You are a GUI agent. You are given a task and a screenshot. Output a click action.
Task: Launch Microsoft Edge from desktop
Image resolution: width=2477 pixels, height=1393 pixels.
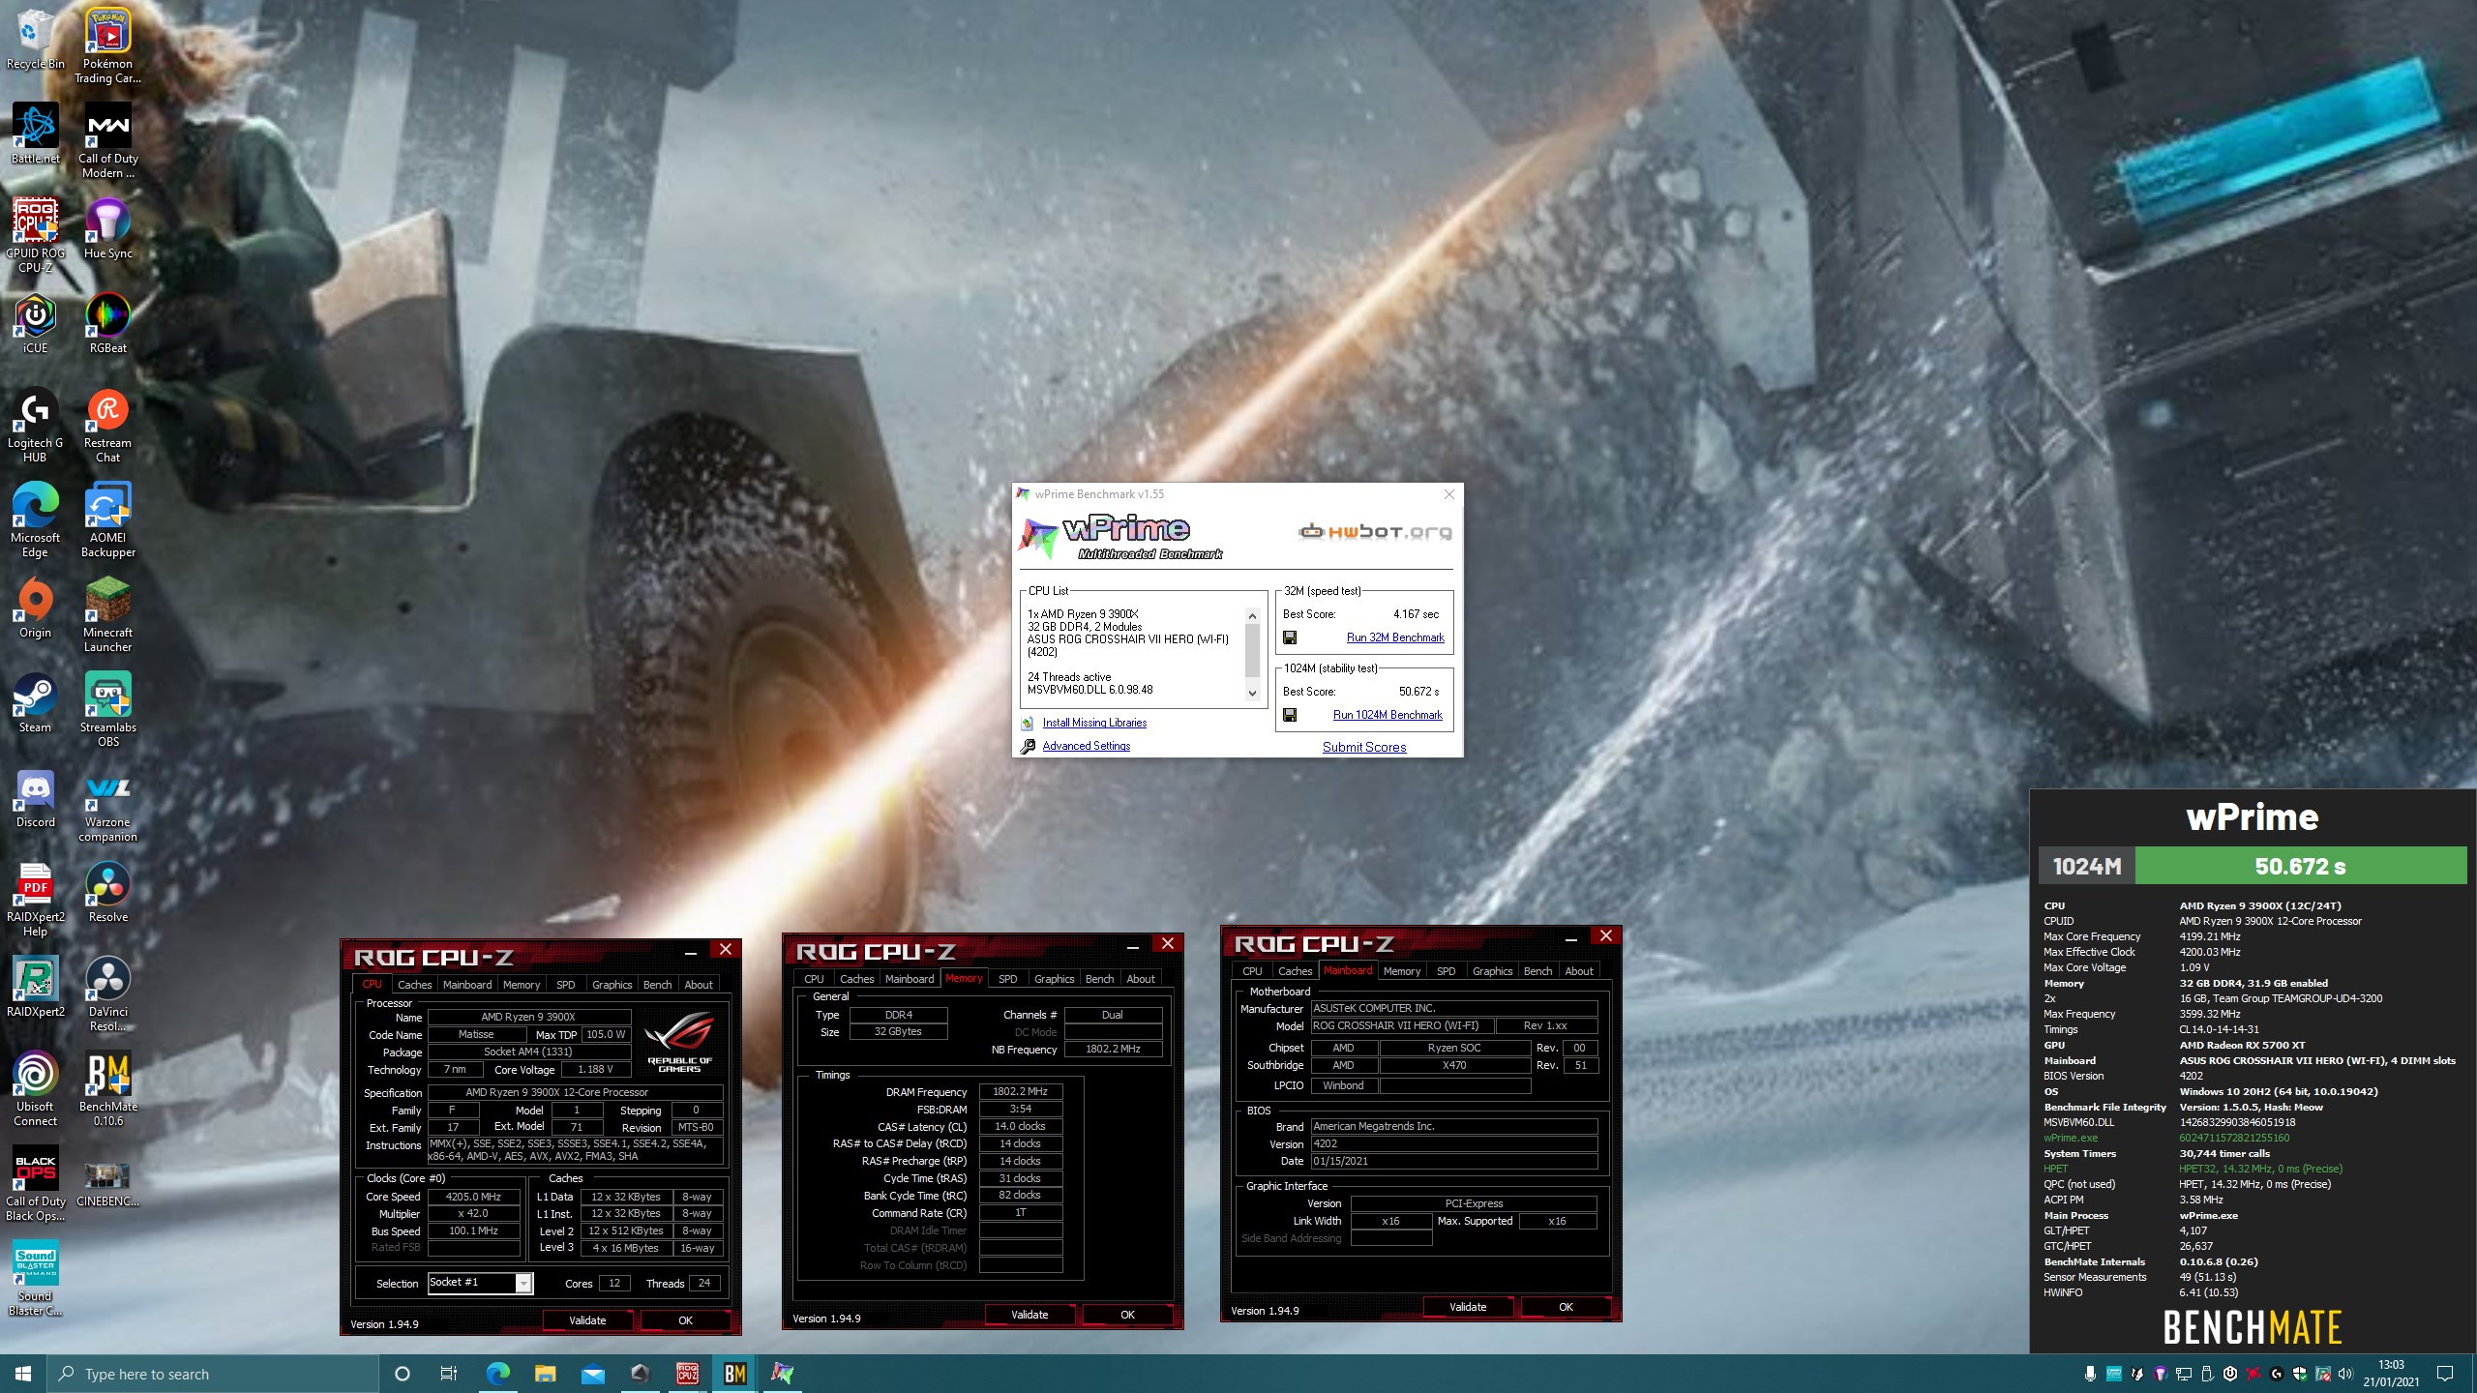tap(35, 519)
